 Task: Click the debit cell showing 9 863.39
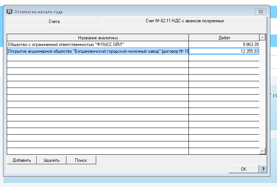pyautogui.click(x=224, y=45)
